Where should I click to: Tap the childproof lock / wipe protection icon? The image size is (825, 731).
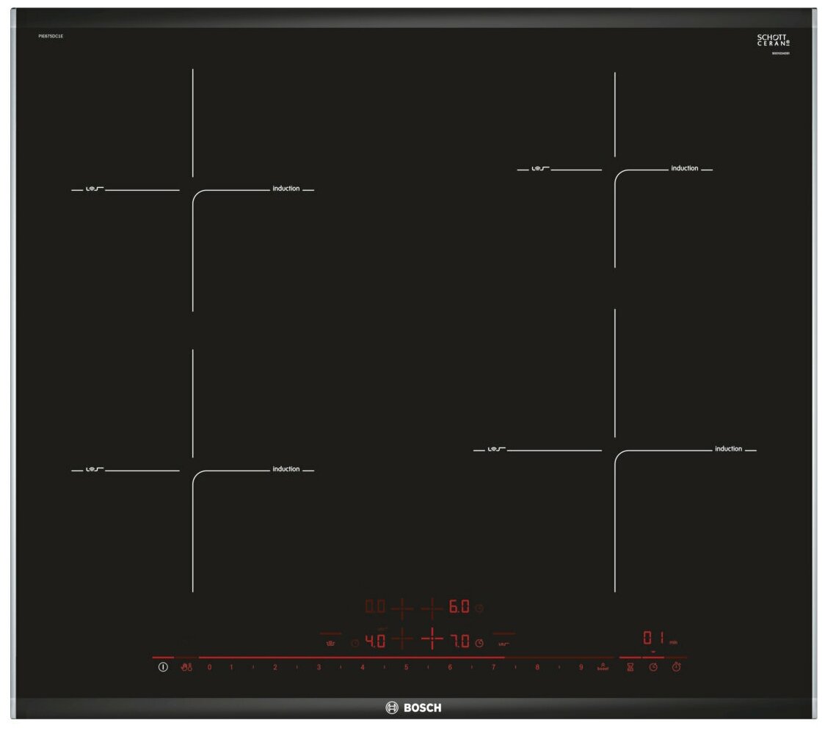[186, 667]
